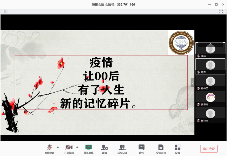Select 李杨 participant video tile
This screenshot has height=156, width=227.
[x=210, y=50]
